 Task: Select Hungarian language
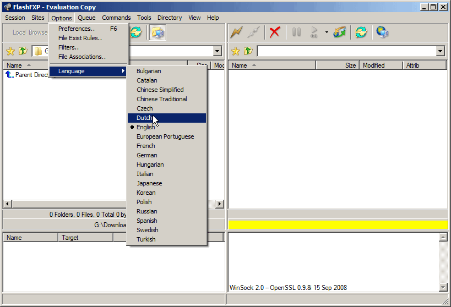(x=167, y=165)
